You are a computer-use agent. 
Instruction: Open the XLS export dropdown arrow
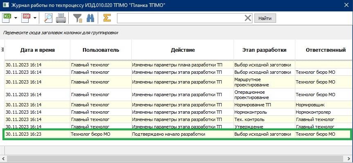(x=16, y=18)
